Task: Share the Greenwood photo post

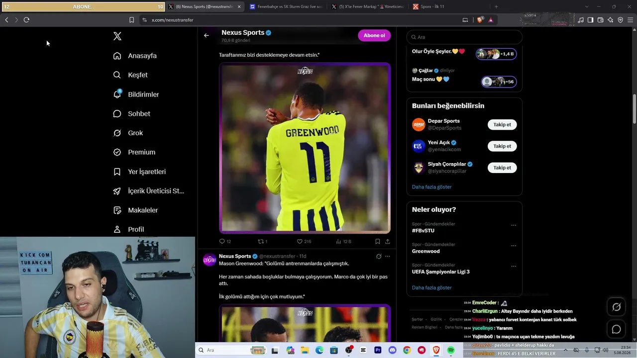Action: coord(387,242)
